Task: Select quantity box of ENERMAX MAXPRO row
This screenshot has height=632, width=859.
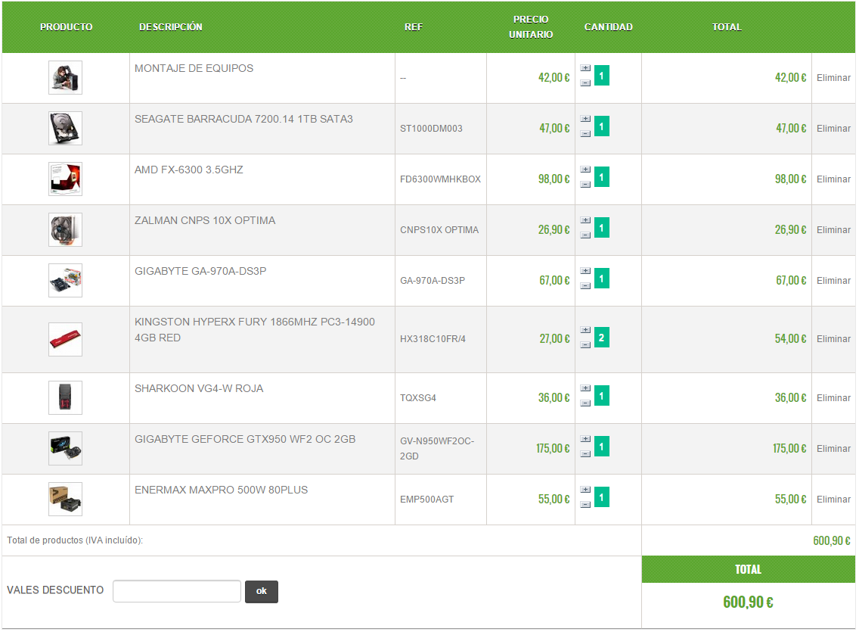Action: click(x=601, y=497)
